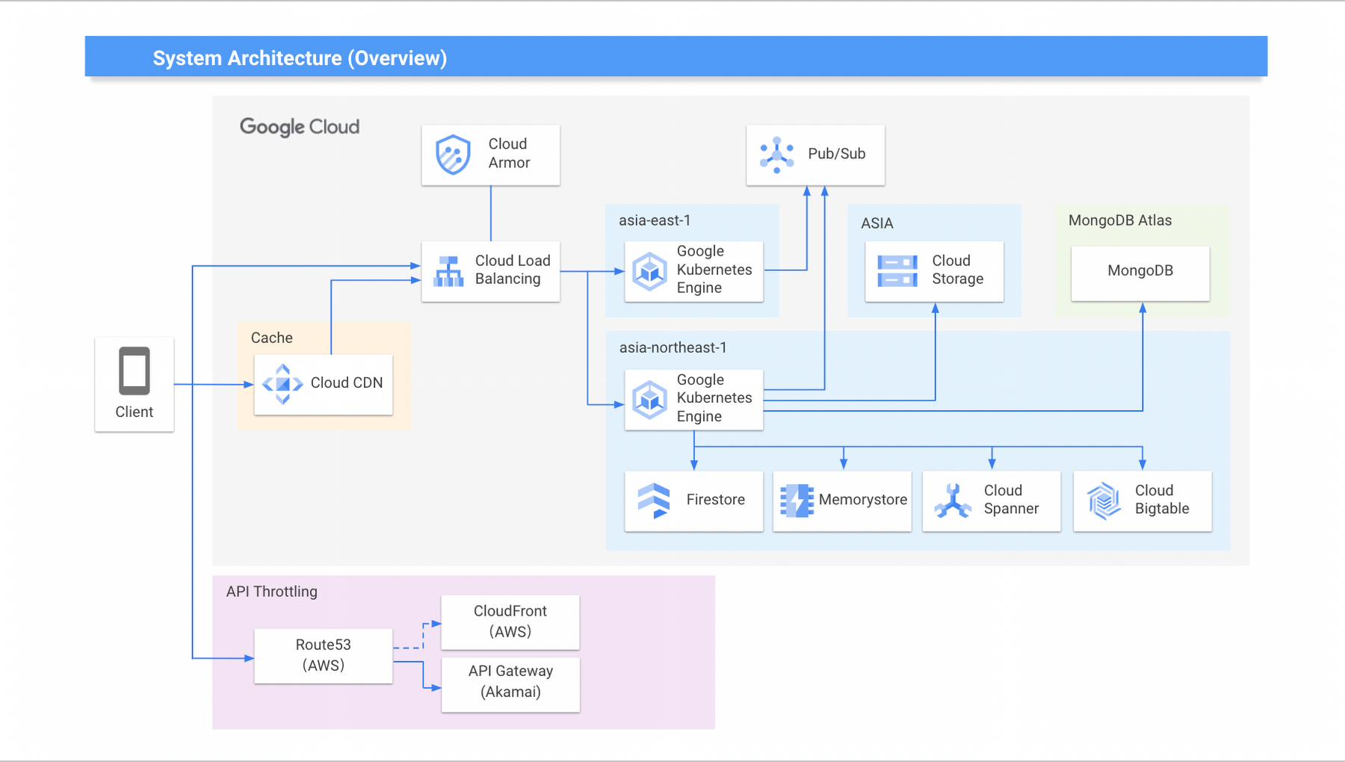Viewport: 1345px width, 762px height.
Task: Click the 'Pub/Sub' label text
Action: (837, 154)
